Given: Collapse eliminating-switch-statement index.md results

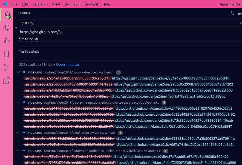Looking at the screenshot, I should [x=18, y=133].
